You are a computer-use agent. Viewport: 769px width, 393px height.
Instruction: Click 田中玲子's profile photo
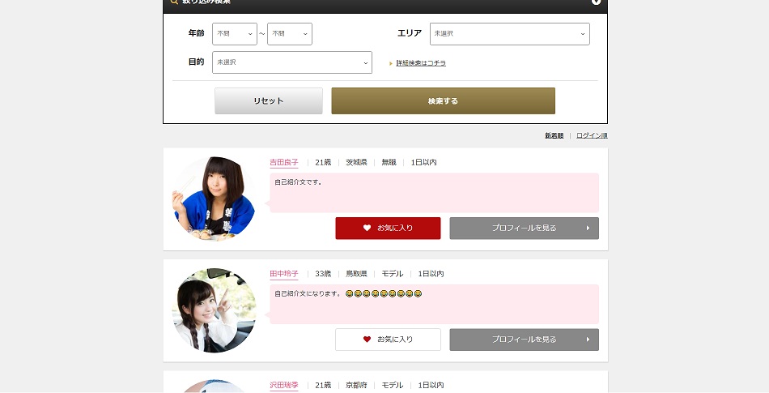coord(215,310)
